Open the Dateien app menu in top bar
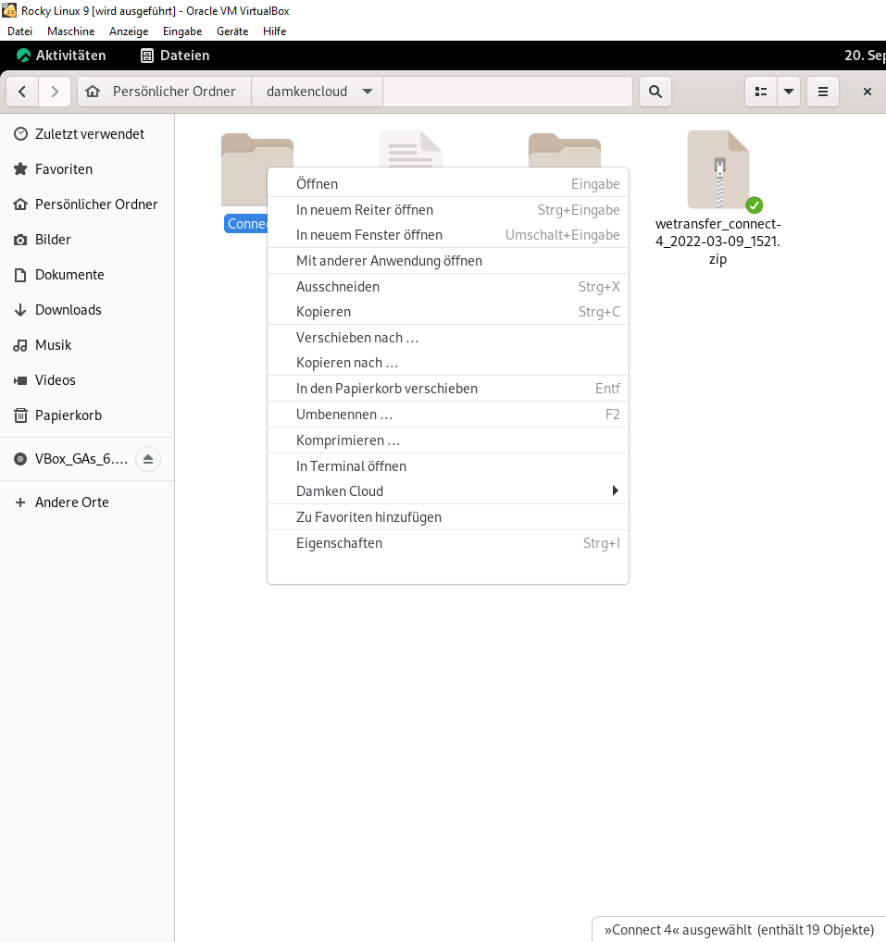The width and height of the screenshot is (886, 942). [175, 56]
